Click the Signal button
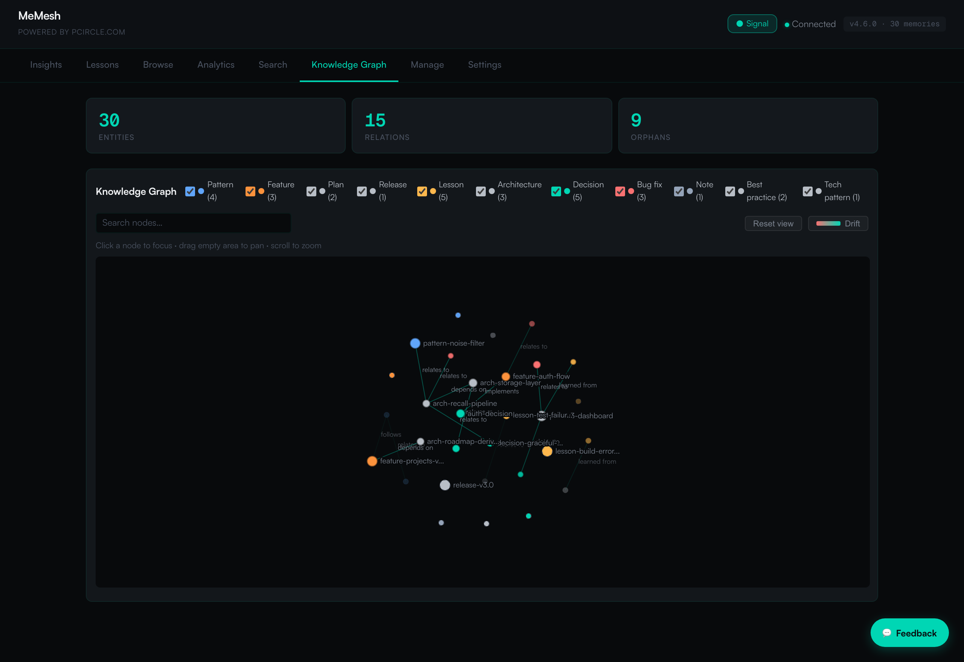 (752, 24)
